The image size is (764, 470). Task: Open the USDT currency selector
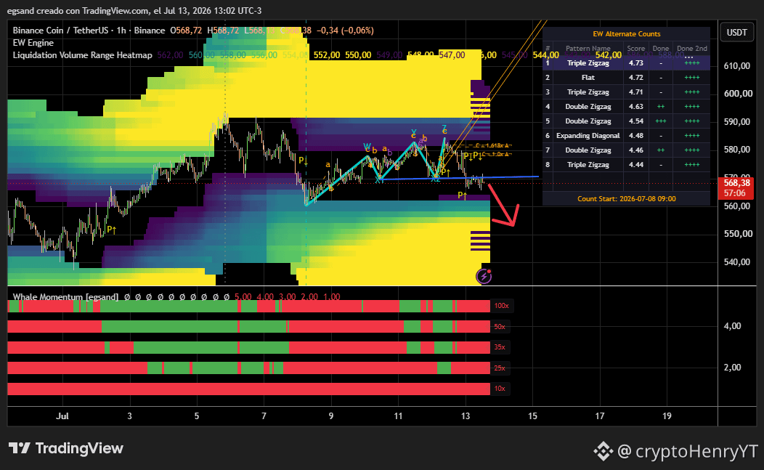point(736,33)
